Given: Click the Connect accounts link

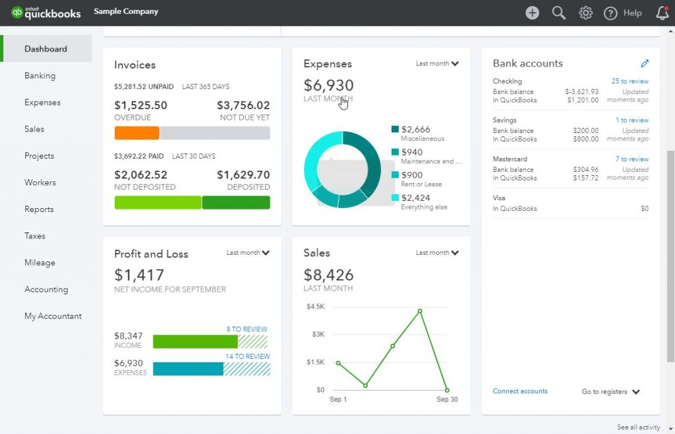Looking at the screenshot, I should click(520, 391).
